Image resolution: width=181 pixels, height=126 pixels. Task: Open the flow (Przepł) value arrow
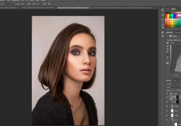click(x=41, y=4)
